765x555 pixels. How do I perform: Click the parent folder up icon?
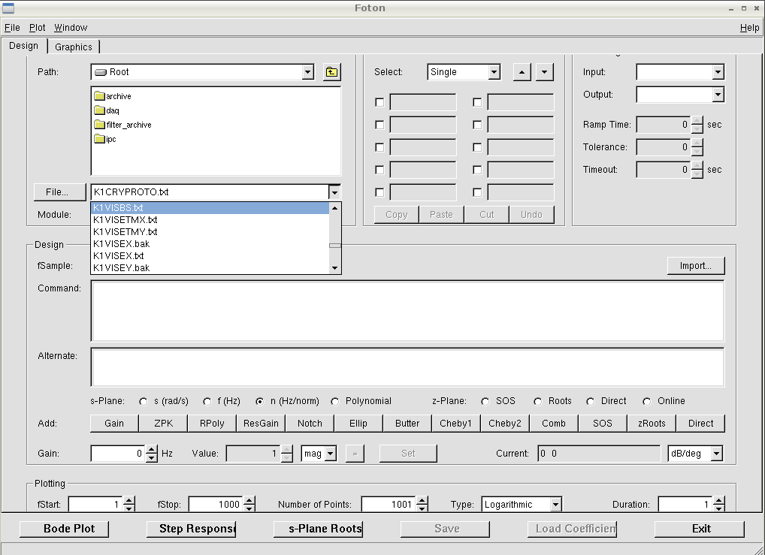[331, 72]
